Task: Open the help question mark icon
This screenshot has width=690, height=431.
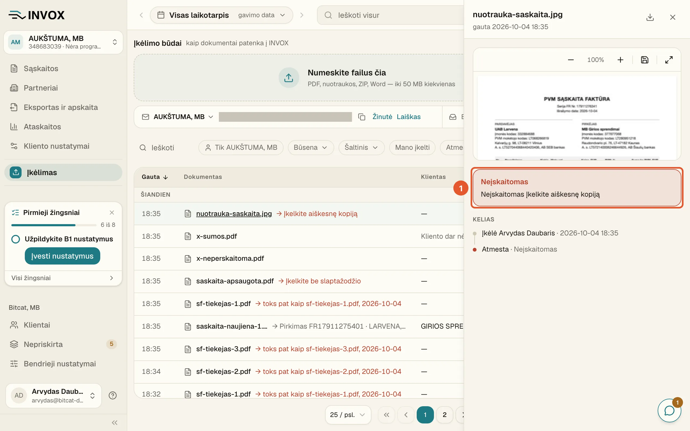Action: (x=113, y=395)
